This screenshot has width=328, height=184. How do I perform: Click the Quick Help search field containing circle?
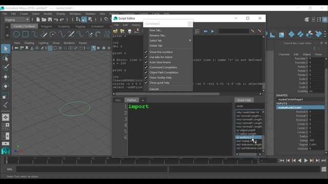(250, 106)
